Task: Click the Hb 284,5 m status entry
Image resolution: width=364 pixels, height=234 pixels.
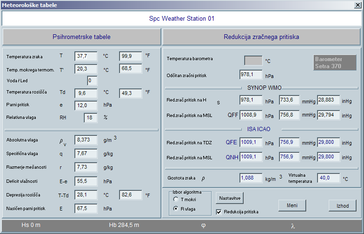Action: [x=124, y=225]
